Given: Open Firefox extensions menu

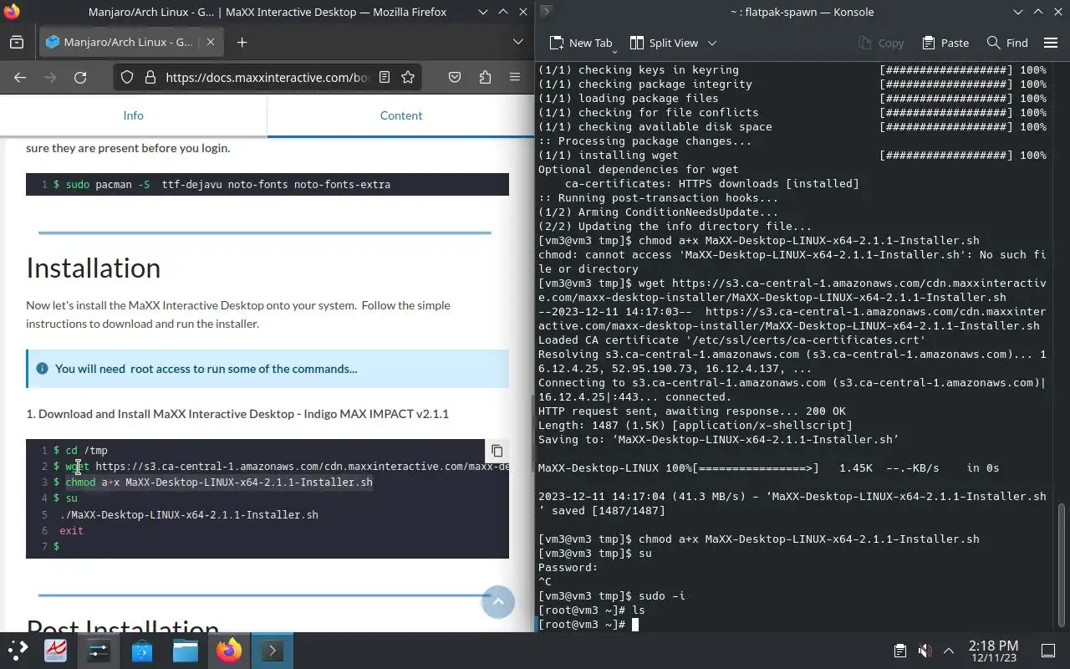Looking at the screenshot, I should pos(485,77).
